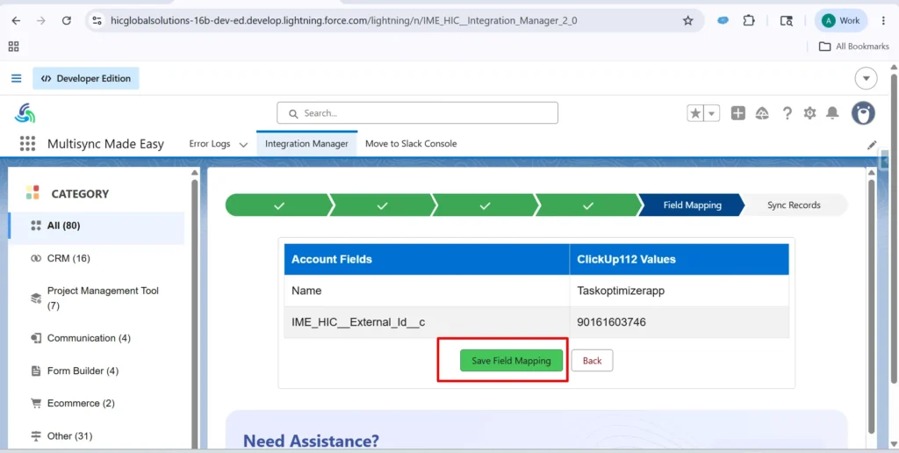Click the Salesforce org logo
The height and width of the screenshot is (453, 899).
pos(25,113)
